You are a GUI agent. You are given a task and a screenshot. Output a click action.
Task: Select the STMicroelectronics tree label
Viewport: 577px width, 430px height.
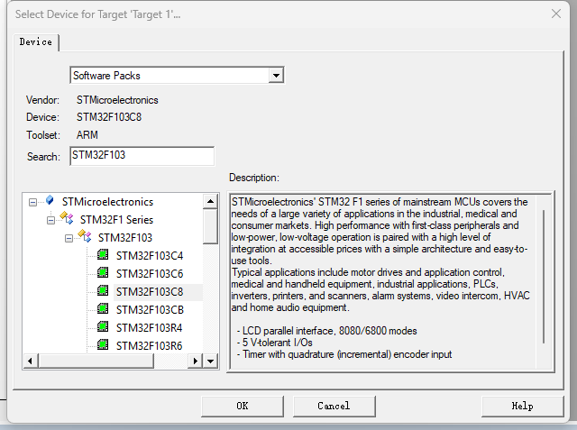107,202
